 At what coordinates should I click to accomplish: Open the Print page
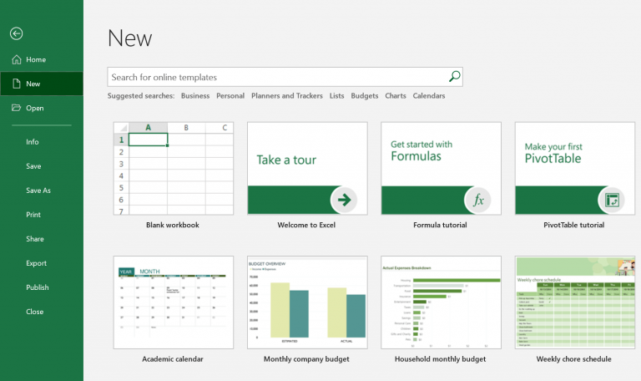pyautogui.click(x=33, y=215)
